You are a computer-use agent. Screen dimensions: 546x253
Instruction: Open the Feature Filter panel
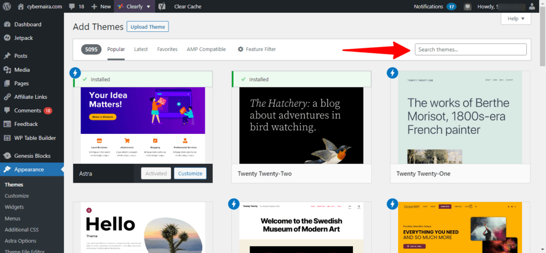point(256,49)
